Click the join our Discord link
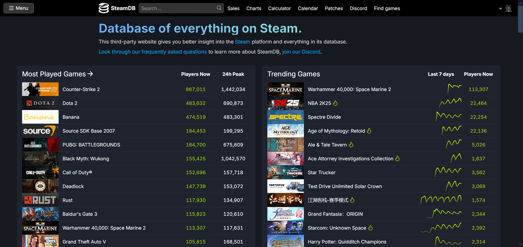 pos(301,52)
